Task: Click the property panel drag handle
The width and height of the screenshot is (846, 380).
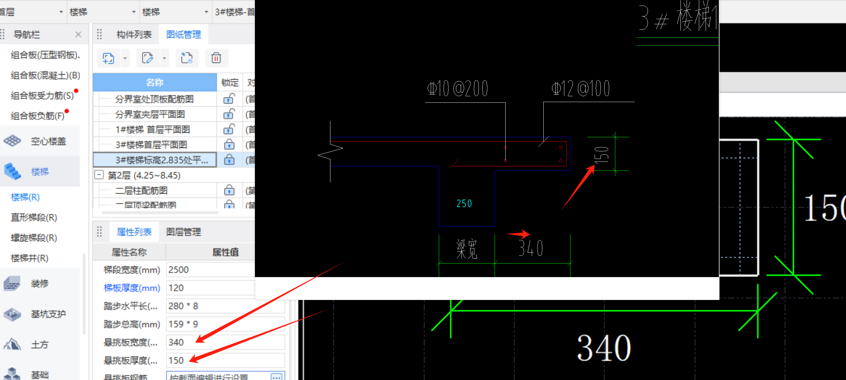Action: point(99,232)
